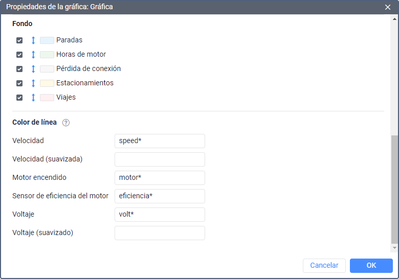Click the empty Velocidad (suavizada) field
This screenshot has height=279, width=399.
(160, 159)
